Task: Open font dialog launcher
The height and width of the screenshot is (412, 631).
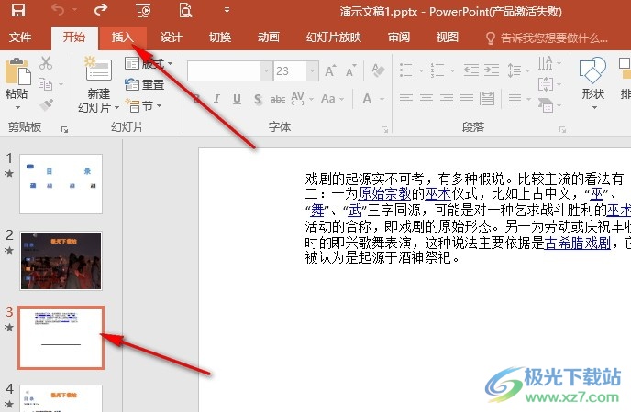Action: [384, 129]
